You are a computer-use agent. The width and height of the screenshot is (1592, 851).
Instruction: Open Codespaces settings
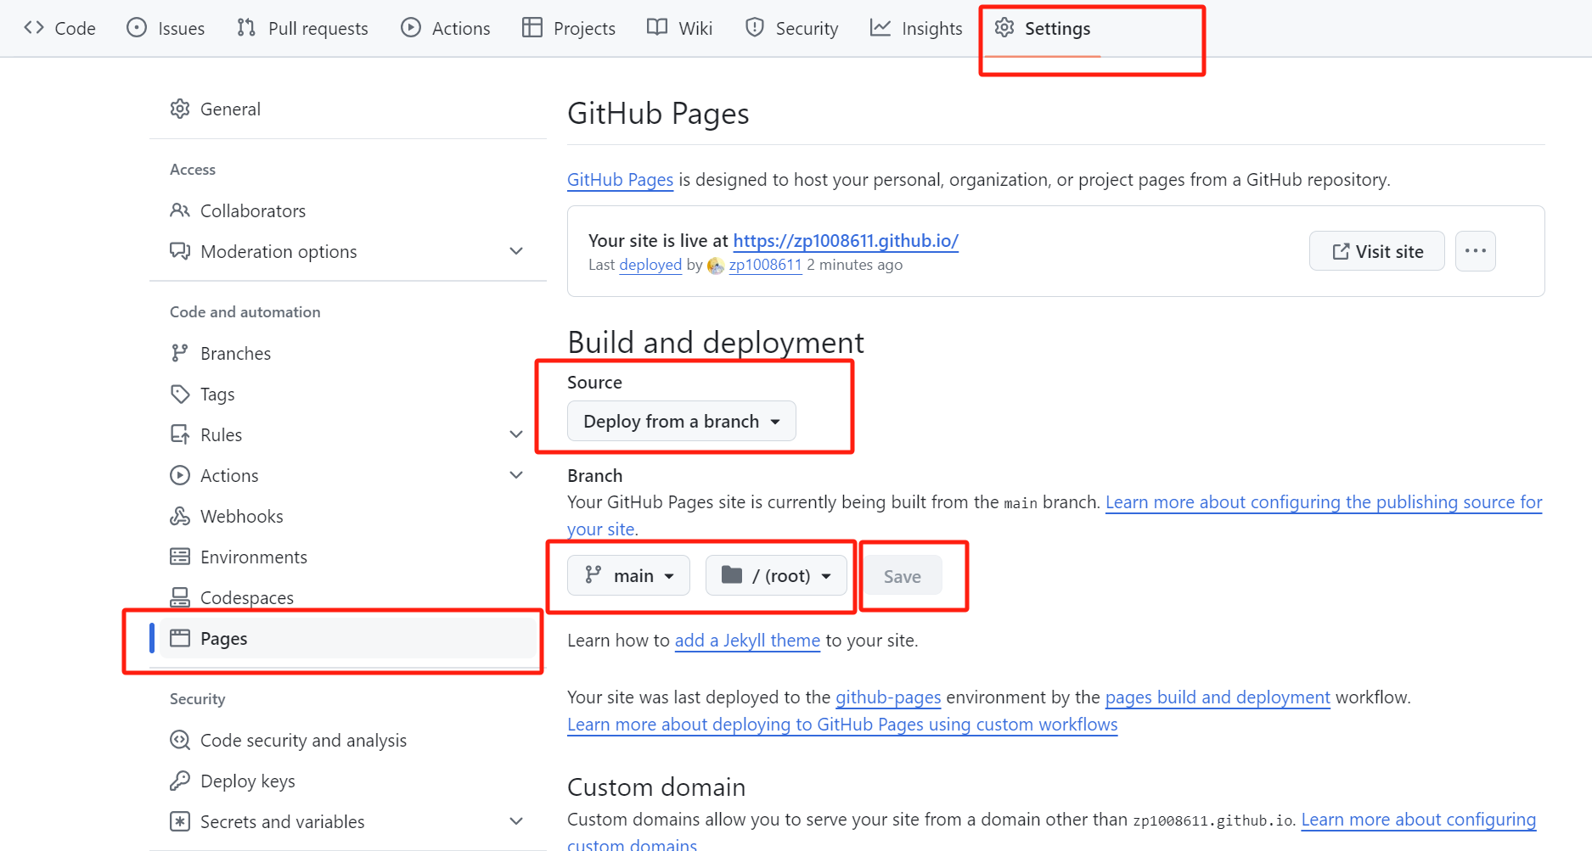pos(348,597)
